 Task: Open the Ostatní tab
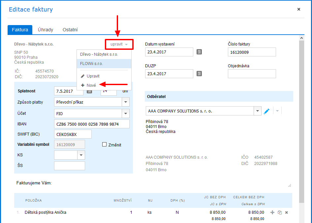tap(70, 30)
